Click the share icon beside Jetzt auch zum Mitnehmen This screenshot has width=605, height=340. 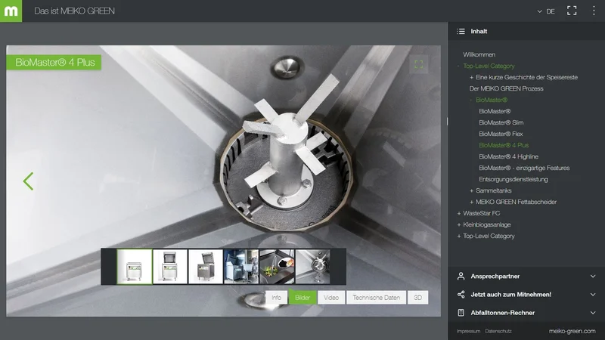461,294
